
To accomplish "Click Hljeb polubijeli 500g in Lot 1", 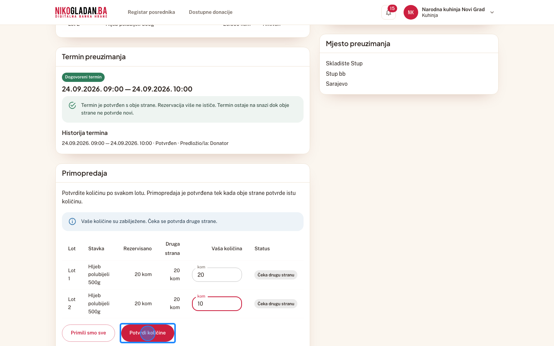I will point(99,274).
